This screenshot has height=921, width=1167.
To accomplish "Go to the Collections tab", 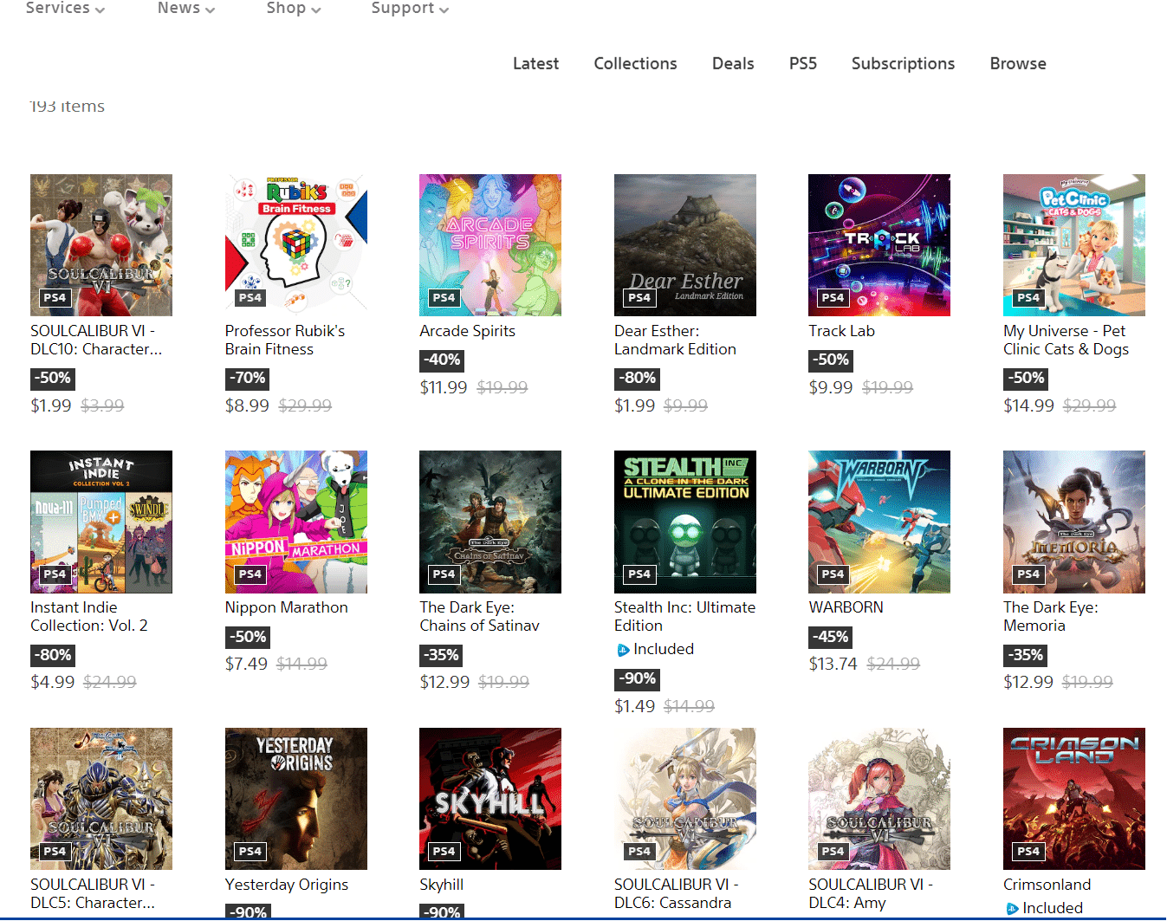I will (x=635, y=63).
